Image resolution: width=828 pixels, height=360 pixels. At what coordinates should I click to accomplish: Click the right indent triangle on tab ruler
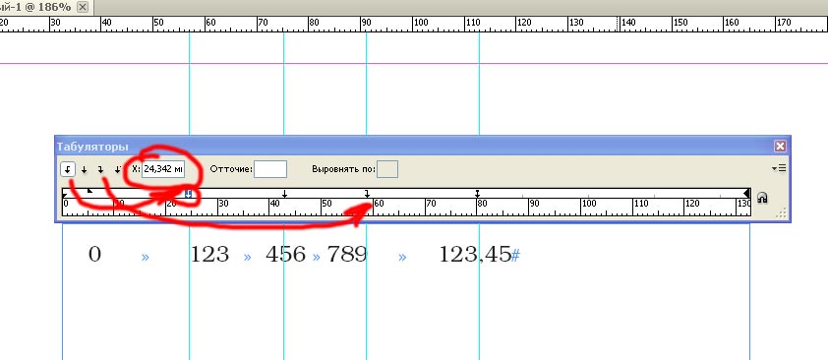[746, 194]
